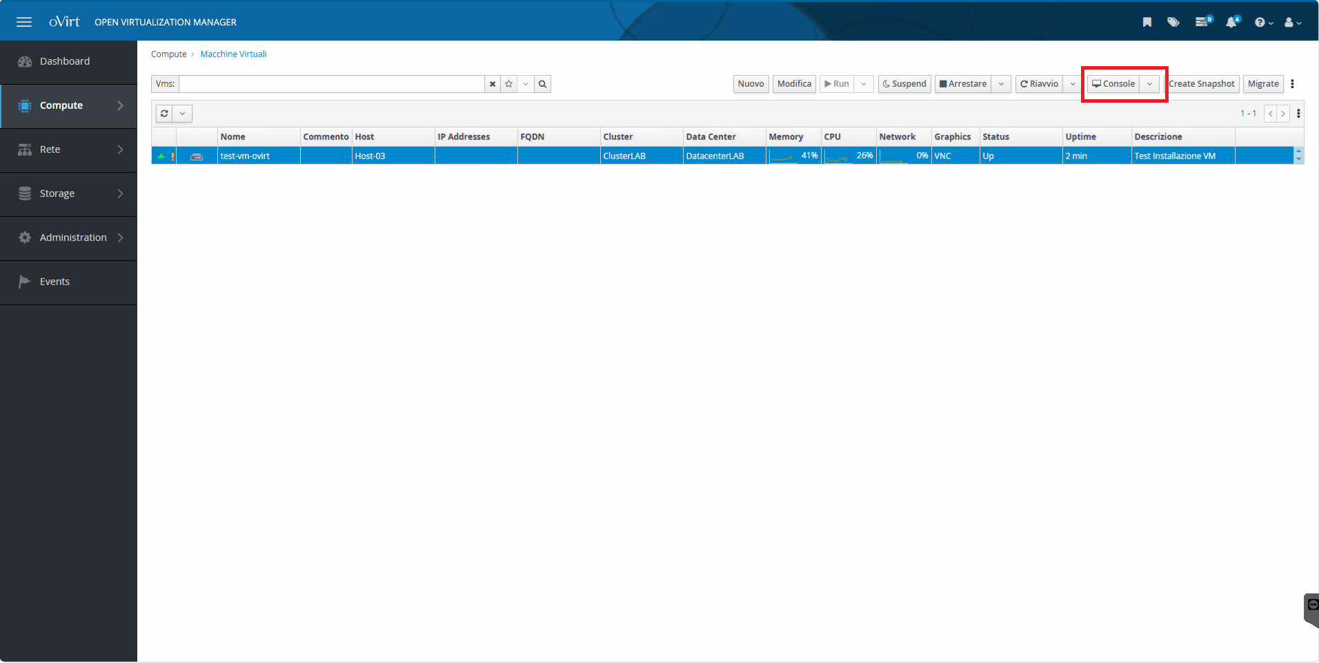The height and width of the screenshot is (663, 1319).
Task: Refresh the VM list
Action: click(164, 114)
